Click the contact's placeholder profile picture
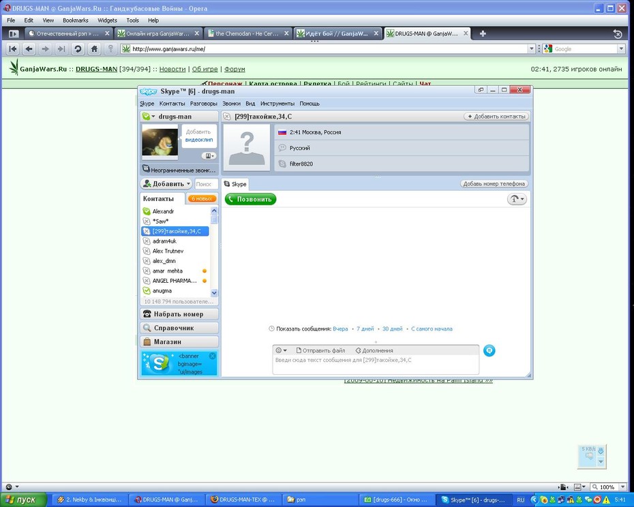 tap(247, 147)
